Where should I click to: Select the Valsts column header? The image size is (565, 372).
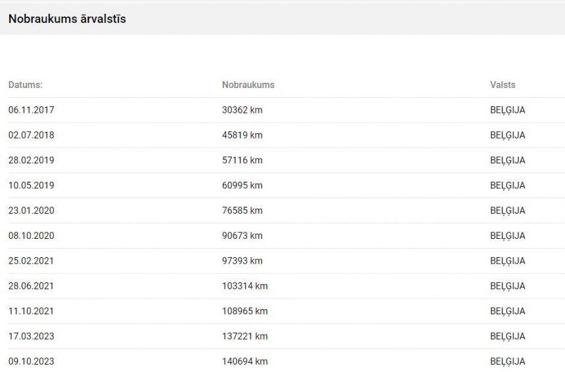[x=503, y=85]
